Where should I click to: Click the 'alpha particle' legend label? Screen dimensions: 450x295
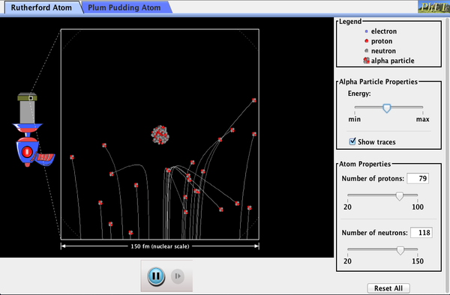pos(392,61)
